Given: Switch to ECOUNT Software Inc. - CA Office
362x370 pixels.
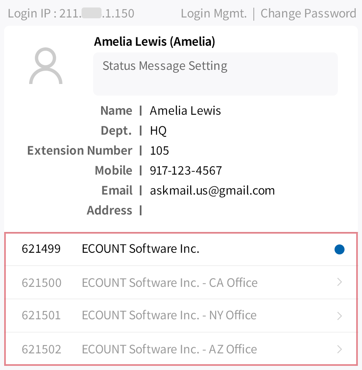Looking at the screenshot, I should point(169,283).
